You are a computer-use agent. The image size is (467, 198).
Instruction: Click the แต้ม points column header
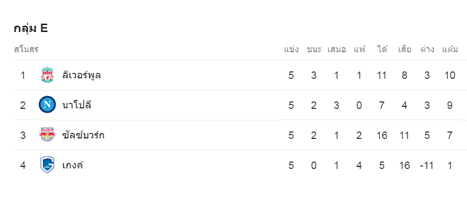click(450, 49)
